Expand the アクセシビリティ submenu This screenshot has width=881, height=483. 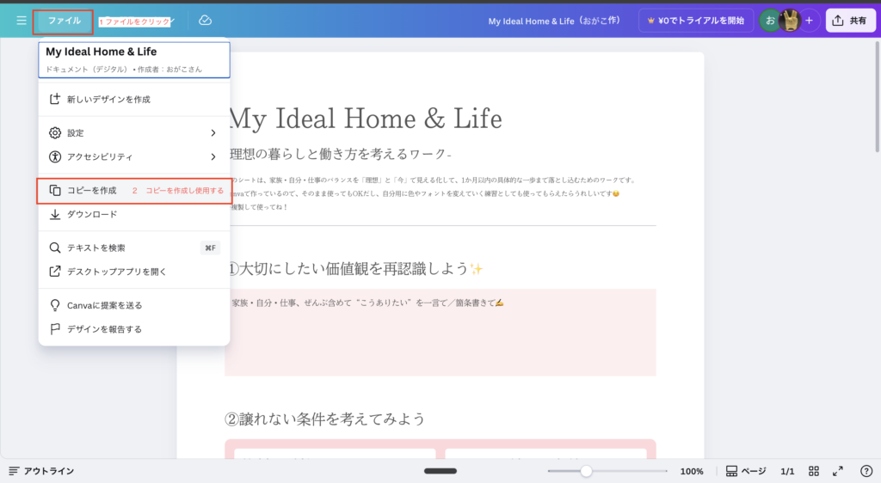133,156
